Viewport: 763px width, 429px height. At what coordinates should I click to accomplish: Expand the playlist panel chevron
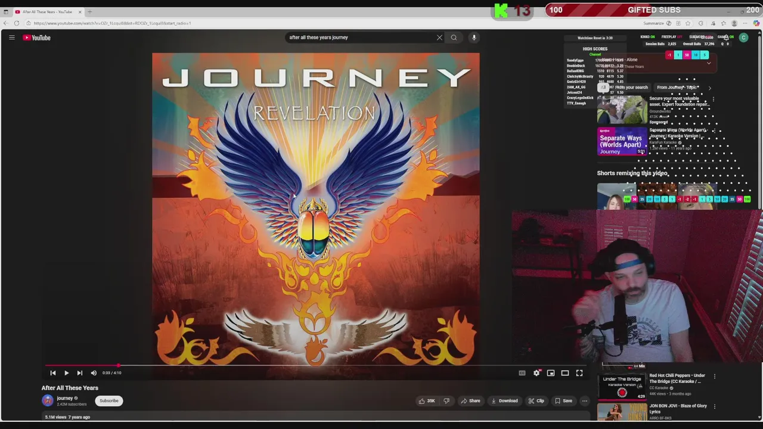[x=709, y=63]
